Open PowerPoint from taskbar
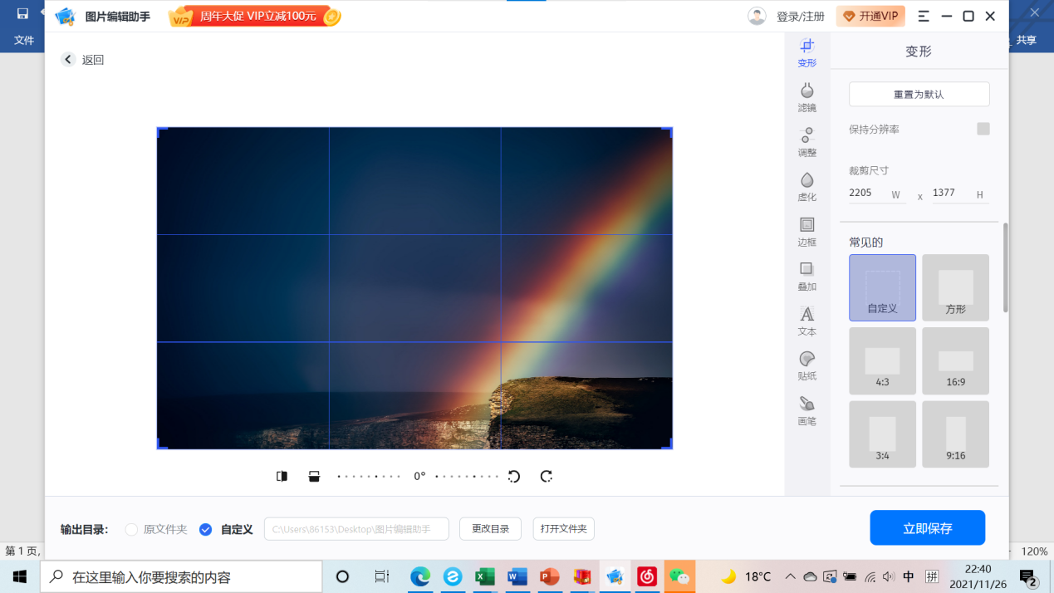The height and width of the screenshot is (593, 1054). 550,576
